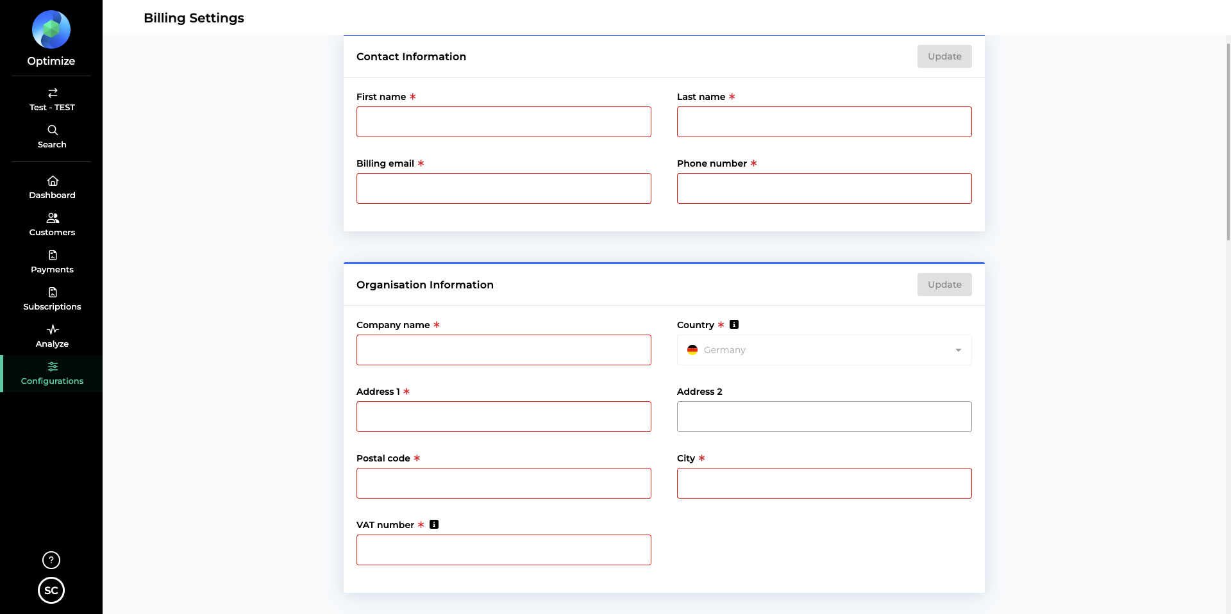The image size is (1231, 614).
Task: Open the Analyze pulse icon
Action: 53,329
